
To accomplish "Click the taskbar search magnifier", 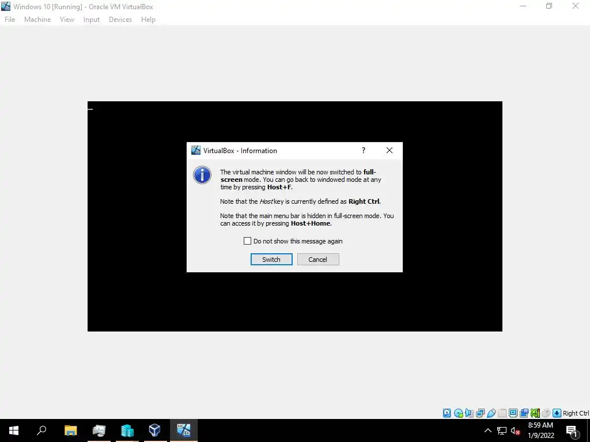I will 41,430.
